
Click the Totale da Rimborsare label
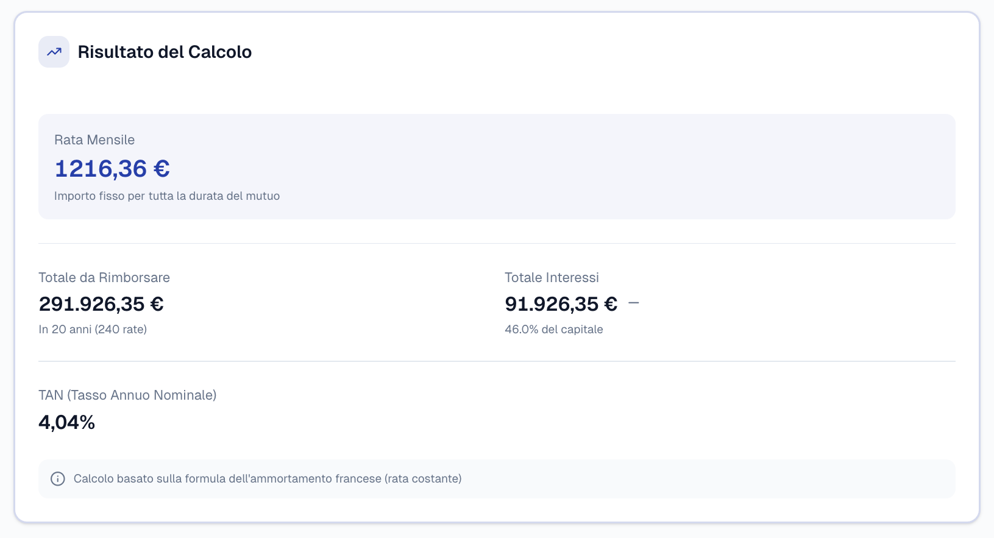click(104, 278)
